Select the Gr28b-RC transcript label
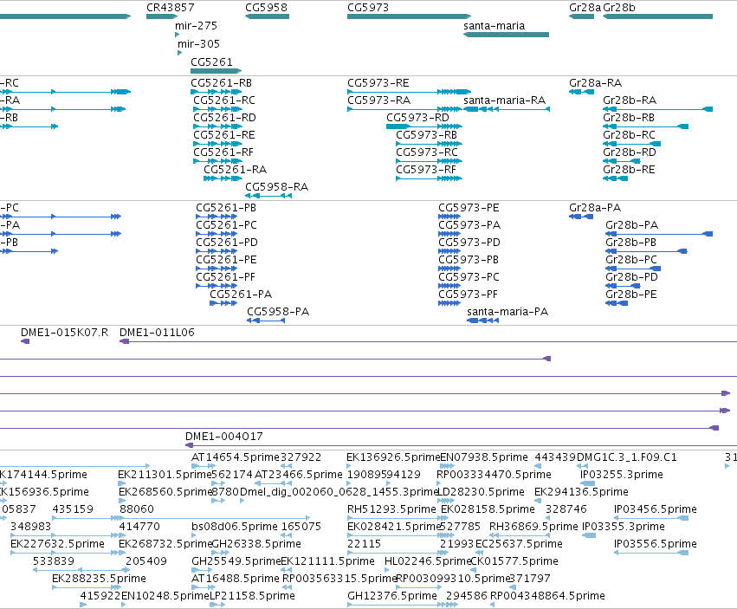Screen dimensions: 737x609 [x=629, y=135]
